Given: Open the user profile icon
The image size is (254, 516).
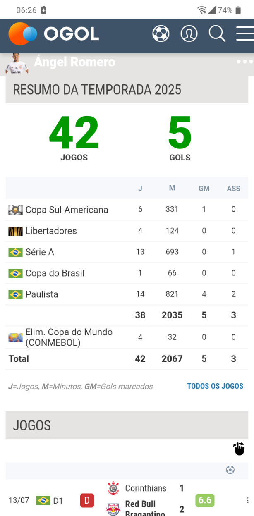Looking at the screenshot, I should click(x=189, y=34).
